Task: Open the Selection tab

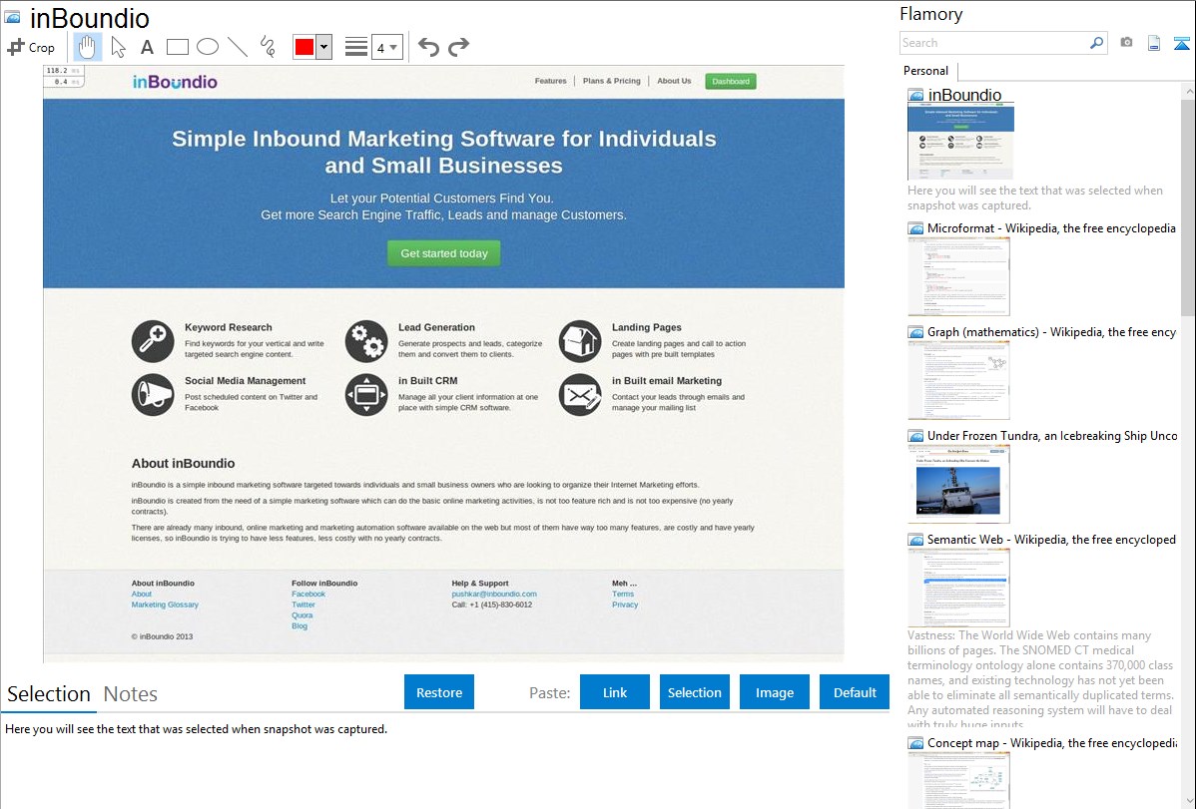Action: pos(49,694)
